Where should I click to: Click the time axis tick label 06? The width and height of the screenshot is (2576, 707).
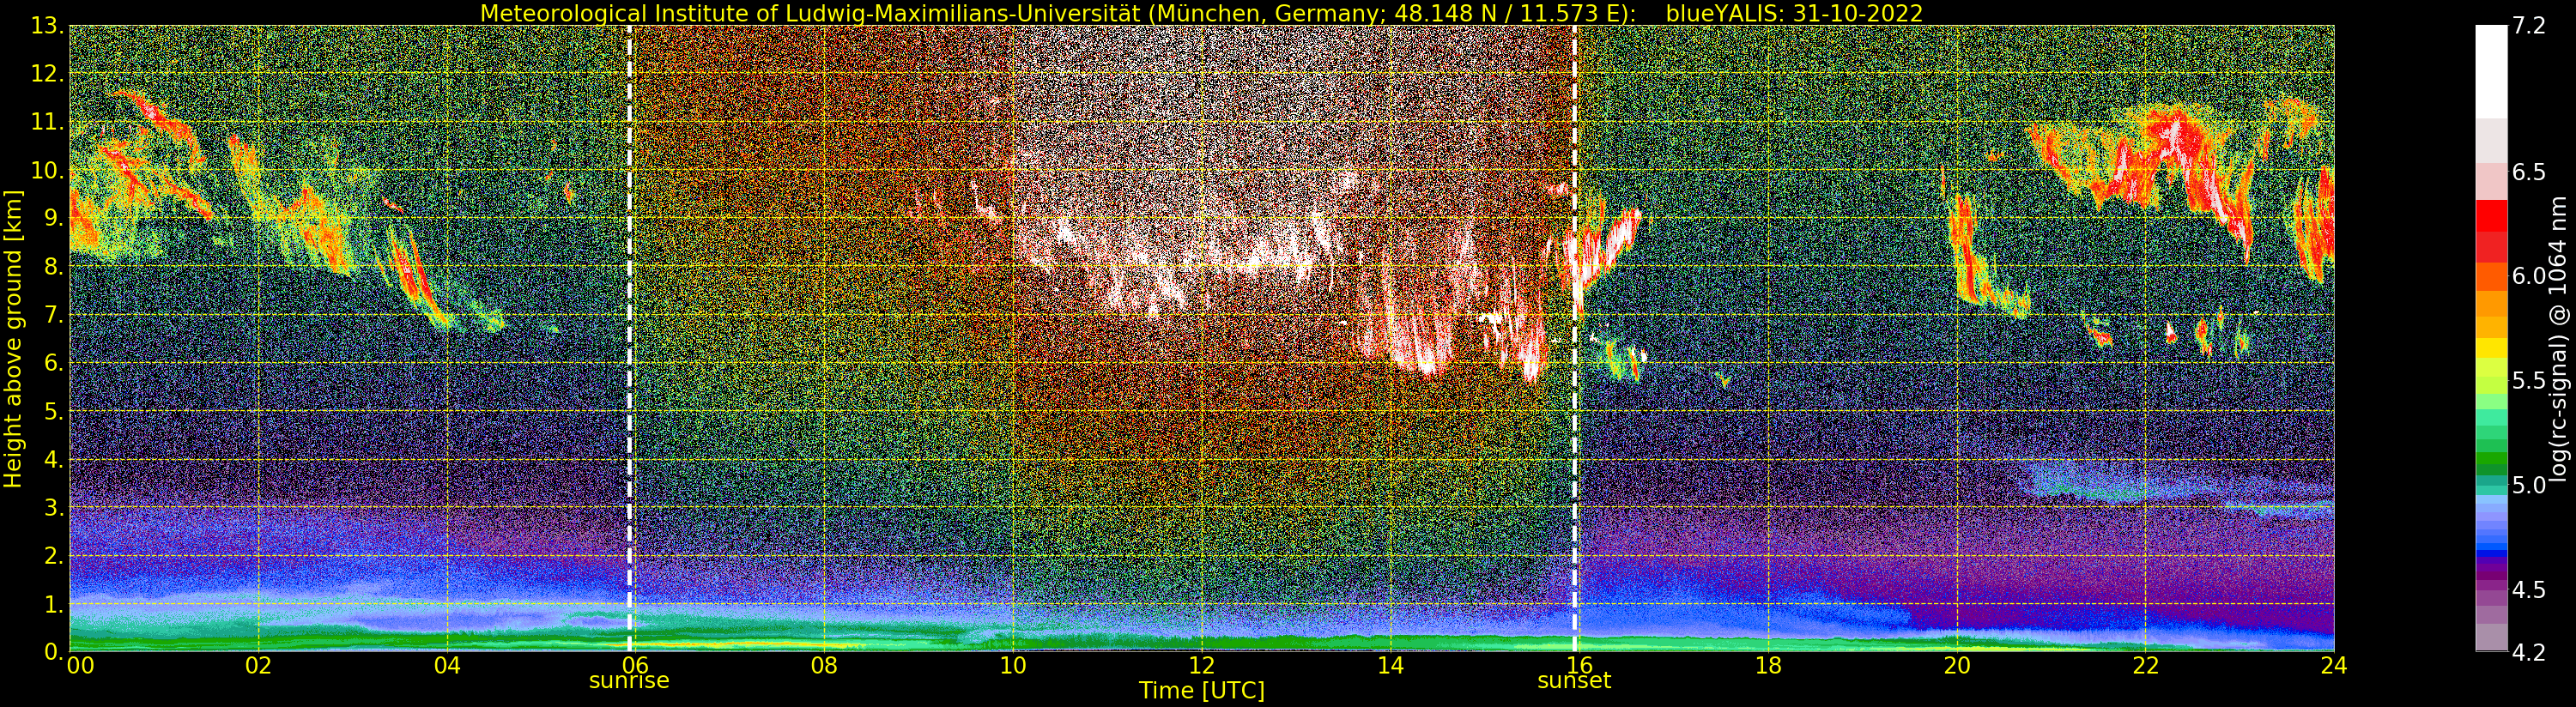click(636, 665)
